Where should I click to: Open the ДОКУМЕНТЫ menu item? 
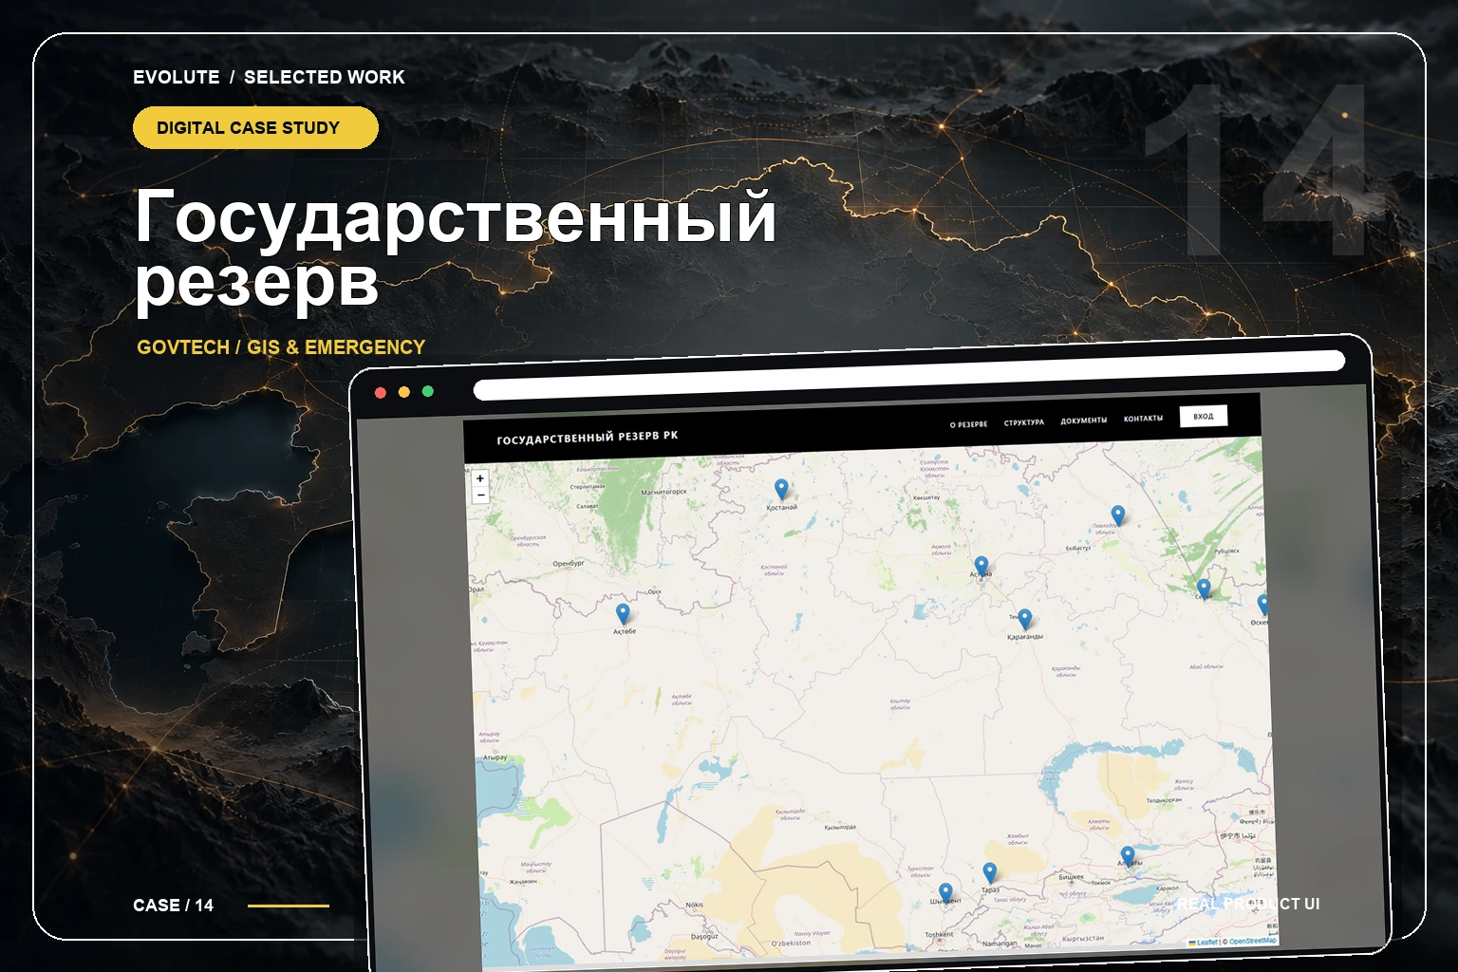point(1084,421)
